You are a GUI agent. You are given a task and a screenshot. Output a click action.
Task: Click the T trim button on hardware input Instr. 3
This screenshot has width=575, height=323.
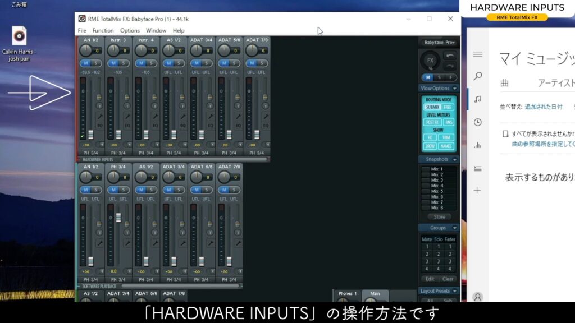[x=127, y=106]
